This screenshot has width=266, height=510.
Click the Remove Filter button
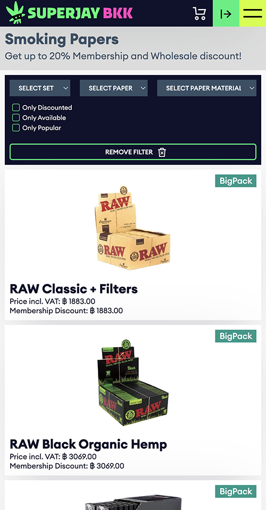[x=133, y=152]
